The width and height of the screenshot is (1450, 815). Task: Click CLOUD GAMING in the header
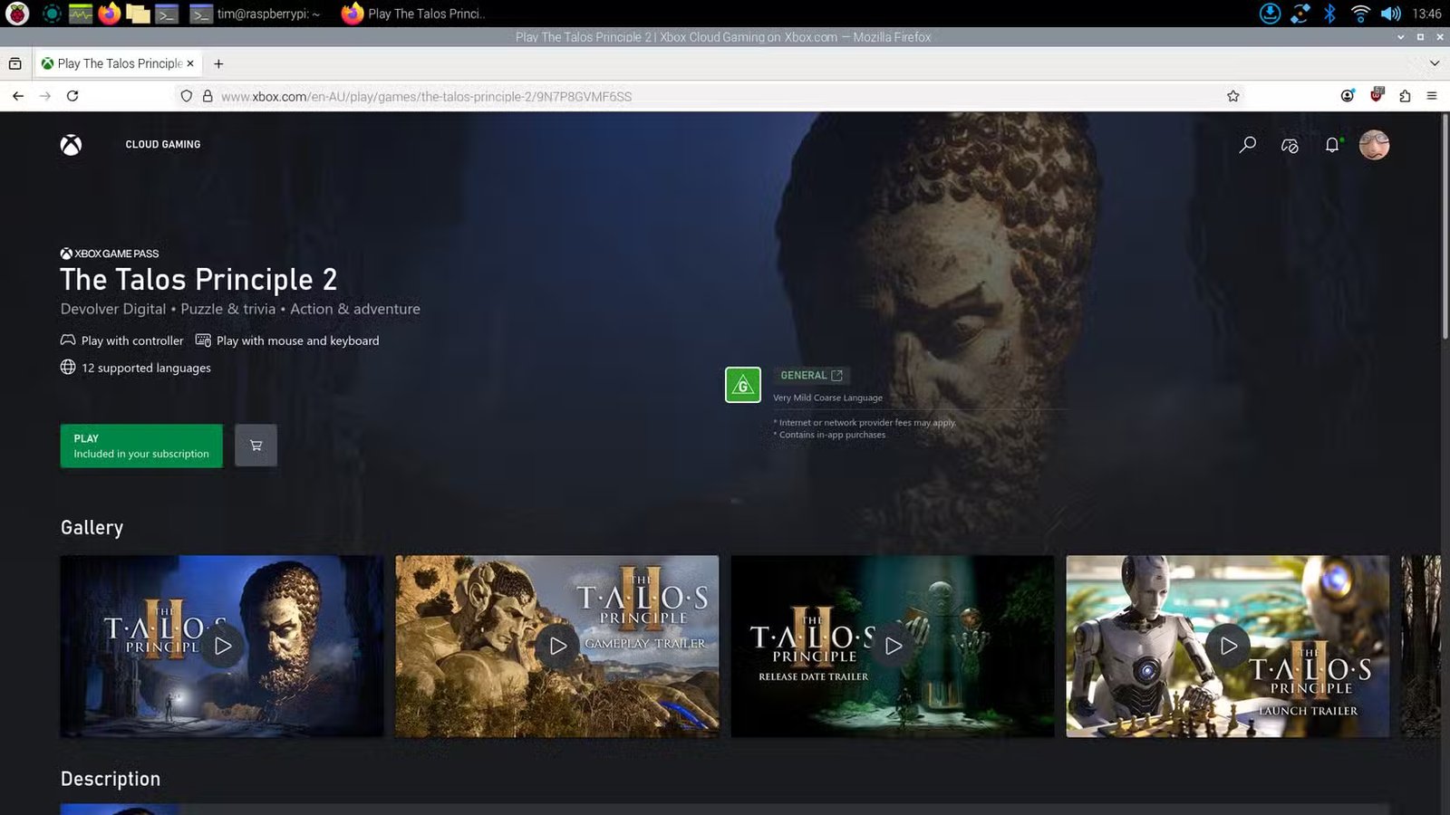pos(163,144)
